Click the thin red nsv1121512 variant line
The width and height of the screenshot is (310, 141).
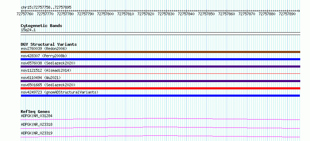pos(160,73)
